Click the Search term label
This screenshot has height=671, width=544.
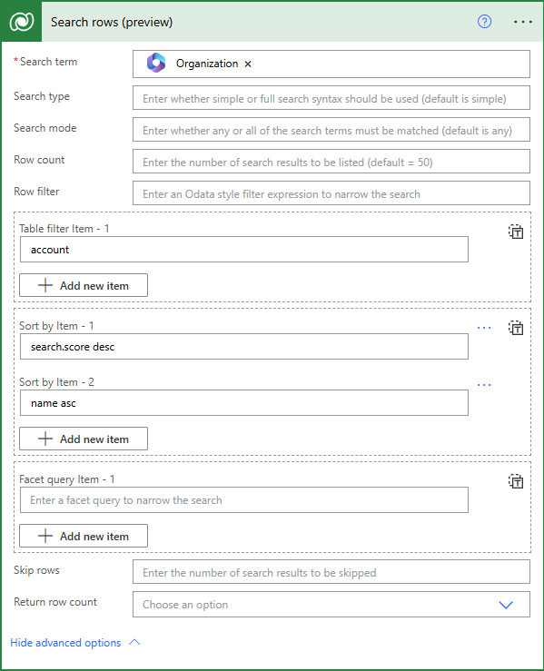pos(48,62)
